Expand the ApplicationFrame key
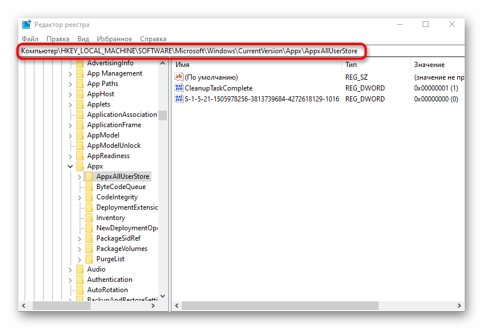483x330 pixels. (x=70, y=125)
